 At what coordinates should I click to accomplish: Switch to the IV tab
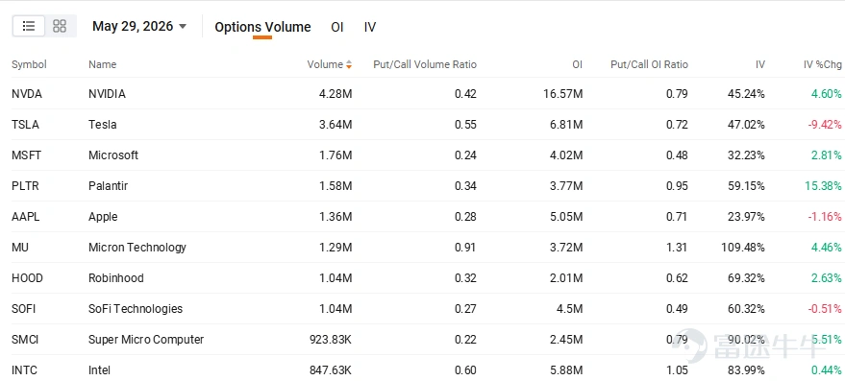click(370, 28)
